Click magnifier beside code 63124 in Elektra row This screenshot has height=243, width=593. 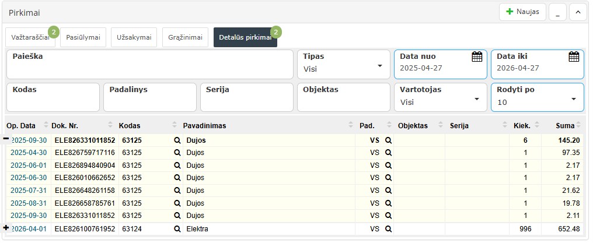pyautogui.click(x=177, y=229)
